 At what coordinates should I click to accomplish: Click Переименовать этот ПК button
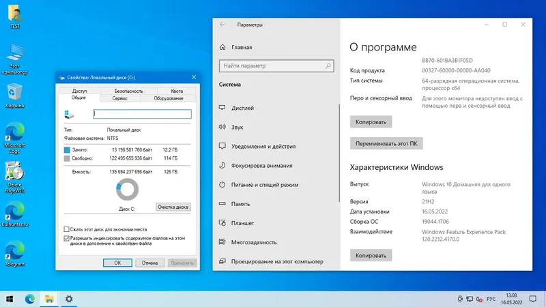pos(386,143)
